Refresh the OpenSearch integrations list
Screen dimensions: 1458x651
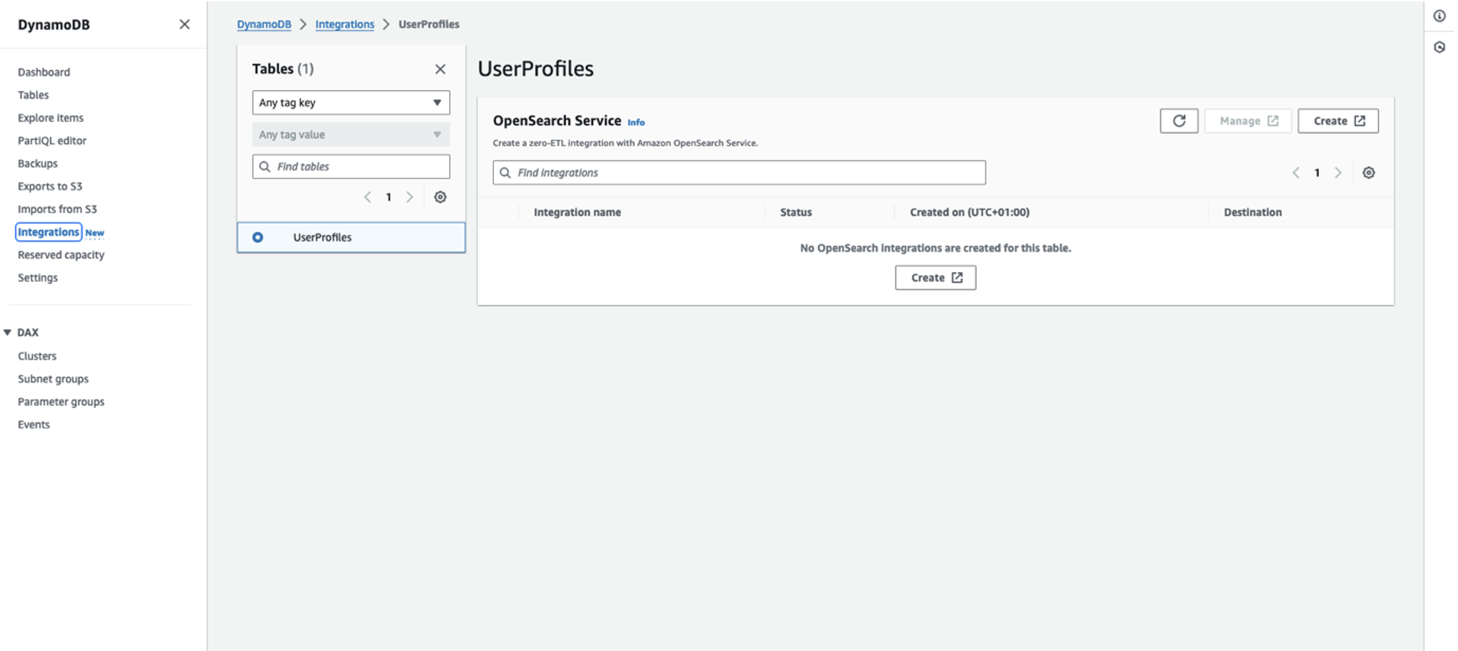1178,121
